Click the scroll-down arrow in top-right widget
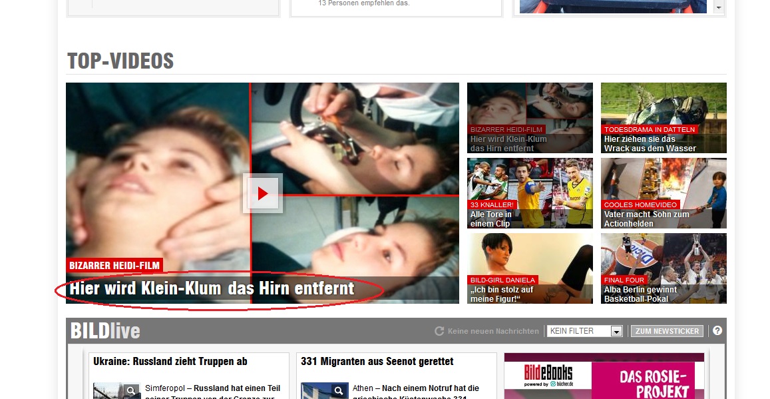770x399 pixels. click(x=718, y=7)
